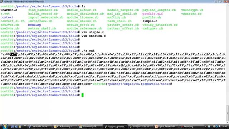The width and height of the screenshot is (229, 129).
Task: Click metasm_shell.rb file name
Action: 42,29
